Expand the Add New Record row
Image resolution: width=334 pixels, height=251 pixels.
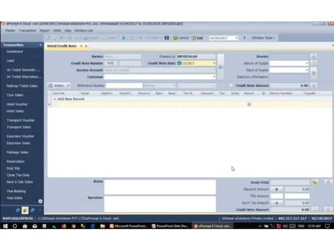tap(55, 99)
